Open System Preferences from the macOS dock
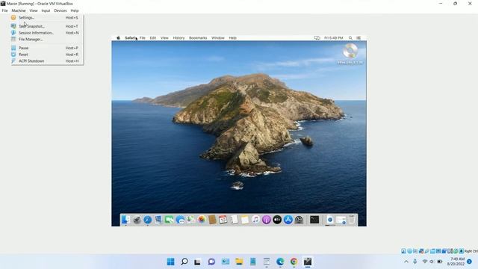478x269 pixels. pos(299,220)
